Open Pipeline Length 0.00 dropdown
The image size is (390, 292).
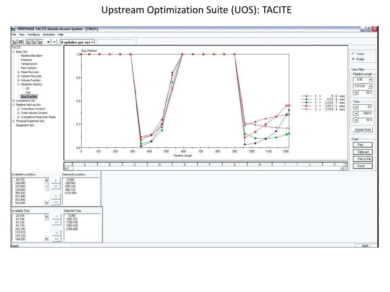point(370,80)
